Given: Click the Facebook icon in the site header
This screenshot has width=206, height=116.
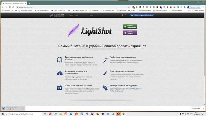Looking at the screenshot, I should pos(125,15).
